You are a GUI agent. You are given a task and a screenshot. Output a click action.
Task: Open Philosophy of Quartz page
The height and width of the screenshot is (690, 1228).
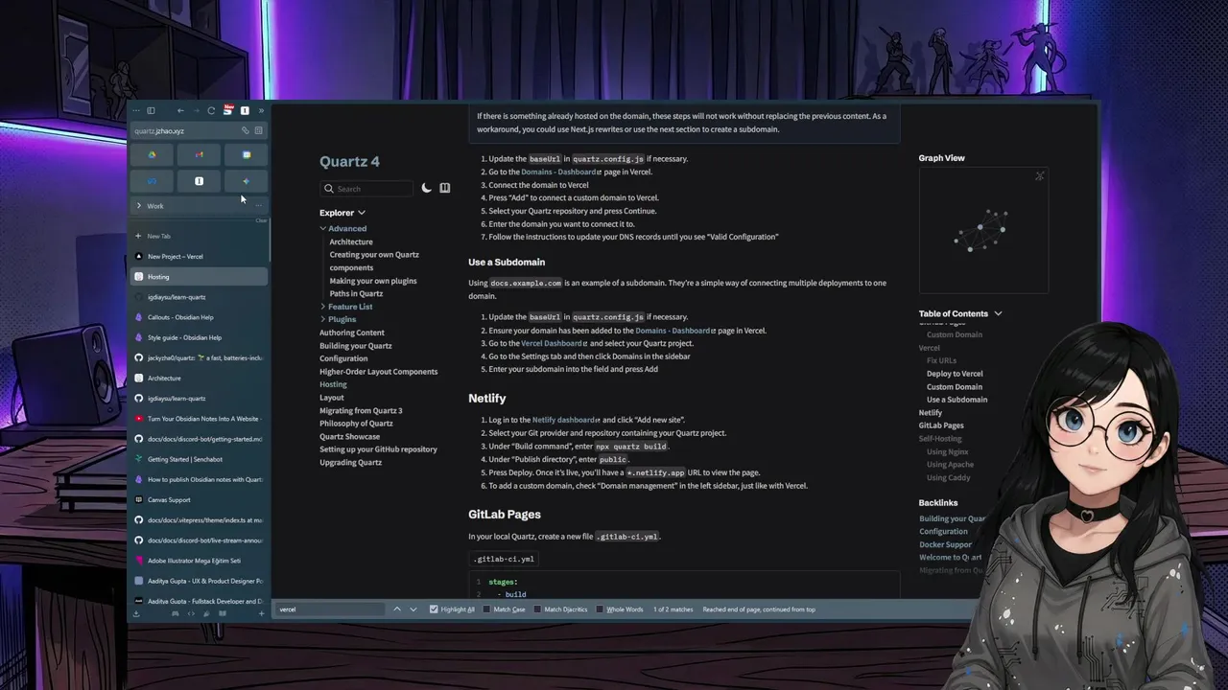coord(356,424)
